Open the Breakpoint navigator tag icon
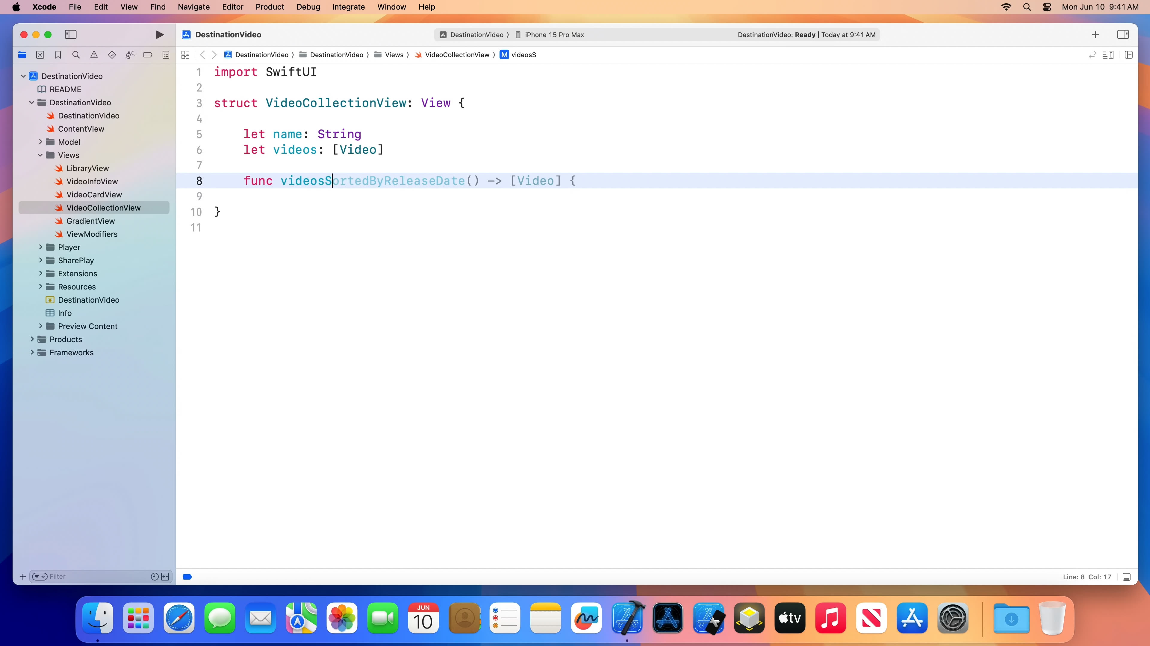Screen dimensions: 1150x646 click(148, 54)
